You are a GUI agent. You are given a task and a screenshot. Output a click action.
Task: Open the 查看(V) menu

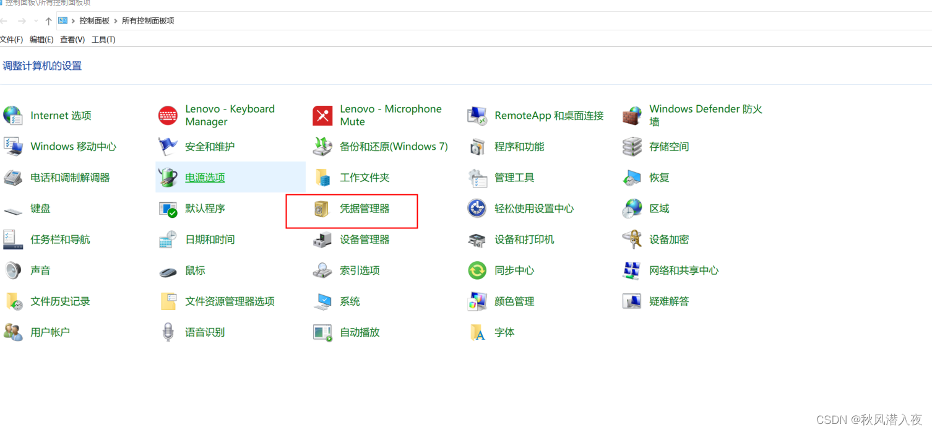pos(72,40)
